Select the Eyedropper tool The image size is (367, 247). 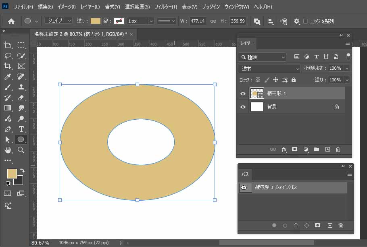[7, 77]
